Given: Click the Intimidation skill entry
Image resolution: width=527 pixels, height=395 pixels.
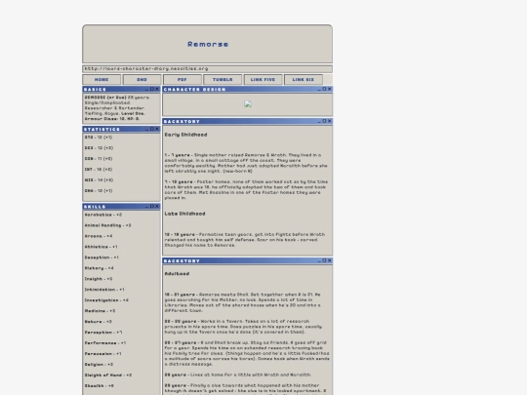Looking at the screenshot, I should (x=104, y=290).
